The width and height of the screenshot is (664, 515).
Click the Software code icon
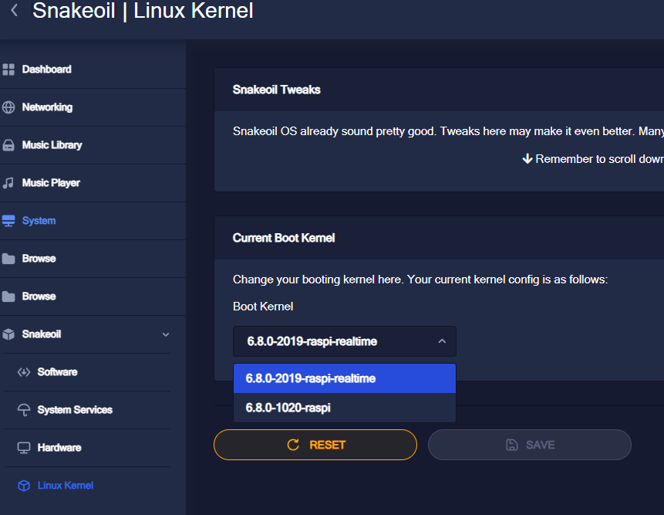(24, 372)
